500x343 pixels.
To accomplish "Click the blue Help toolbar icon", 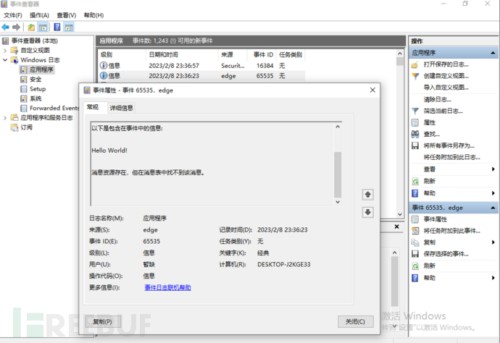I will coord(57,27).
